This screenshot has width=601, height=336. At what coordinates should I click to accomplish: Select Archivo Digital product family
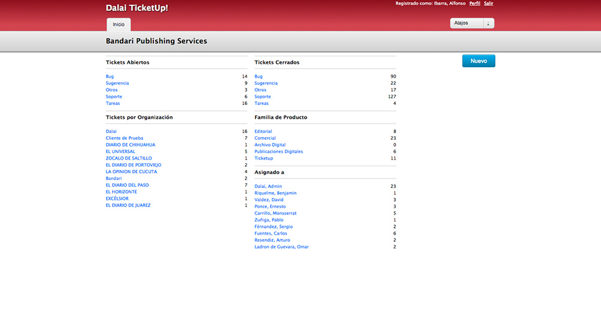(x=270, y=145)
